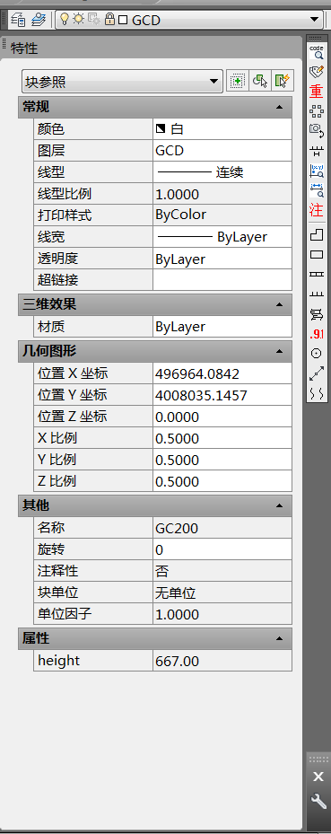Open palette options wrench icon
Image resolution: width=331 pixels, height=834 pixels.
tap(318, 801)
